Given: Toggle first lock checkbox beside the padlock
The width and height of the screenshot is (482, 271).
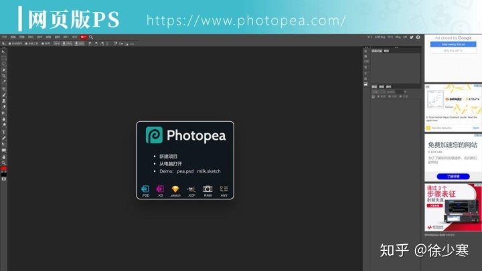Looking at the screenshot, I should point(378,96).
